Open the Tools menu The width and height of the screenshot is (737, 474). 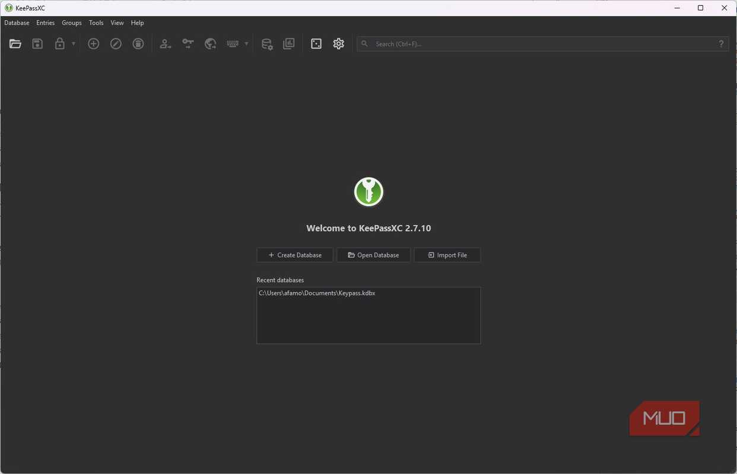coord(96,23)
